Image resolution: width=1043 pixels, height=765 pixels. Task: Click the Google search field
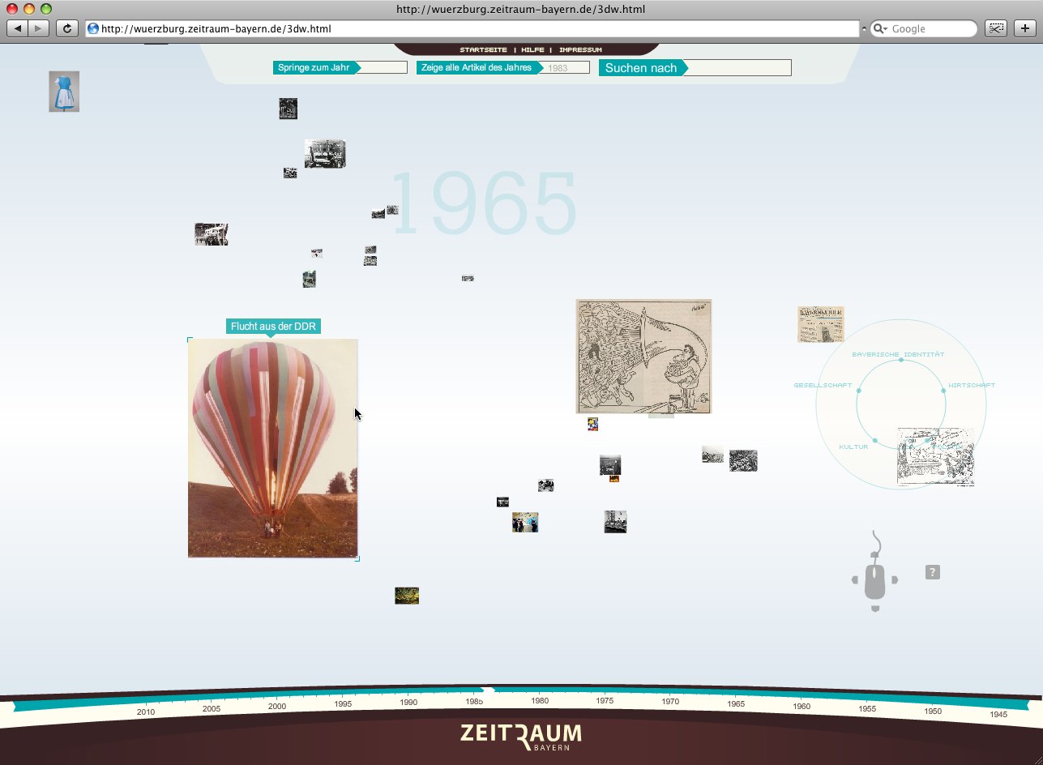924,28
